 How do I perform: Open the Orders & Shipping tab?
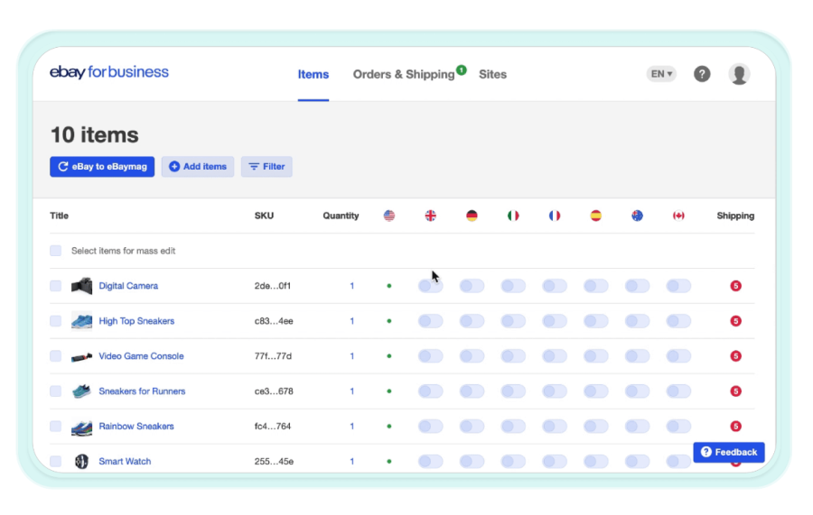pyautogui.click(x=404, y=75)
